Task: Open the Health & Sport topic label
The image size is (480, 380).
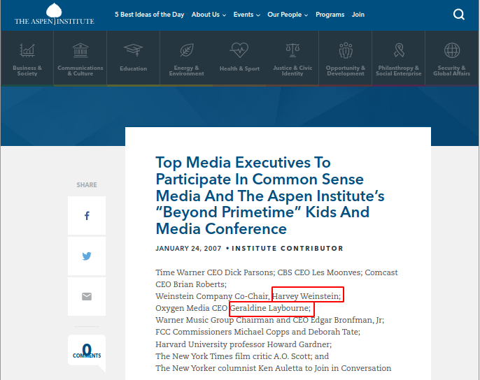Action: (239, 68)
